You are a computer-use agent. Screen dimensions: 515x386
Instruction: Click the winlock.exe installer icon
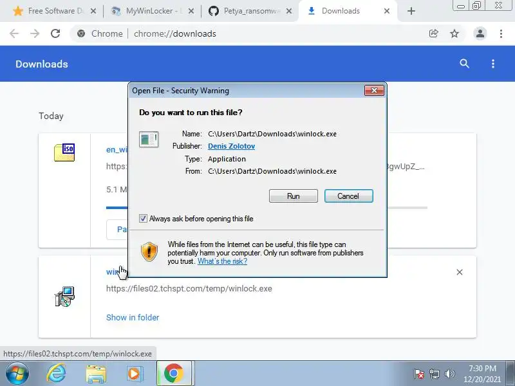pyautogui.click(x=64, y=297)
